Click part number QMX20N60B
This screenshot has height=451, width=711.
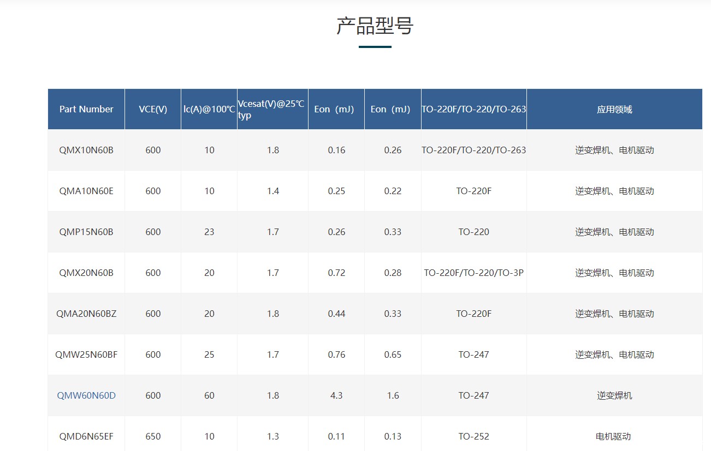[x=86, y=273]
